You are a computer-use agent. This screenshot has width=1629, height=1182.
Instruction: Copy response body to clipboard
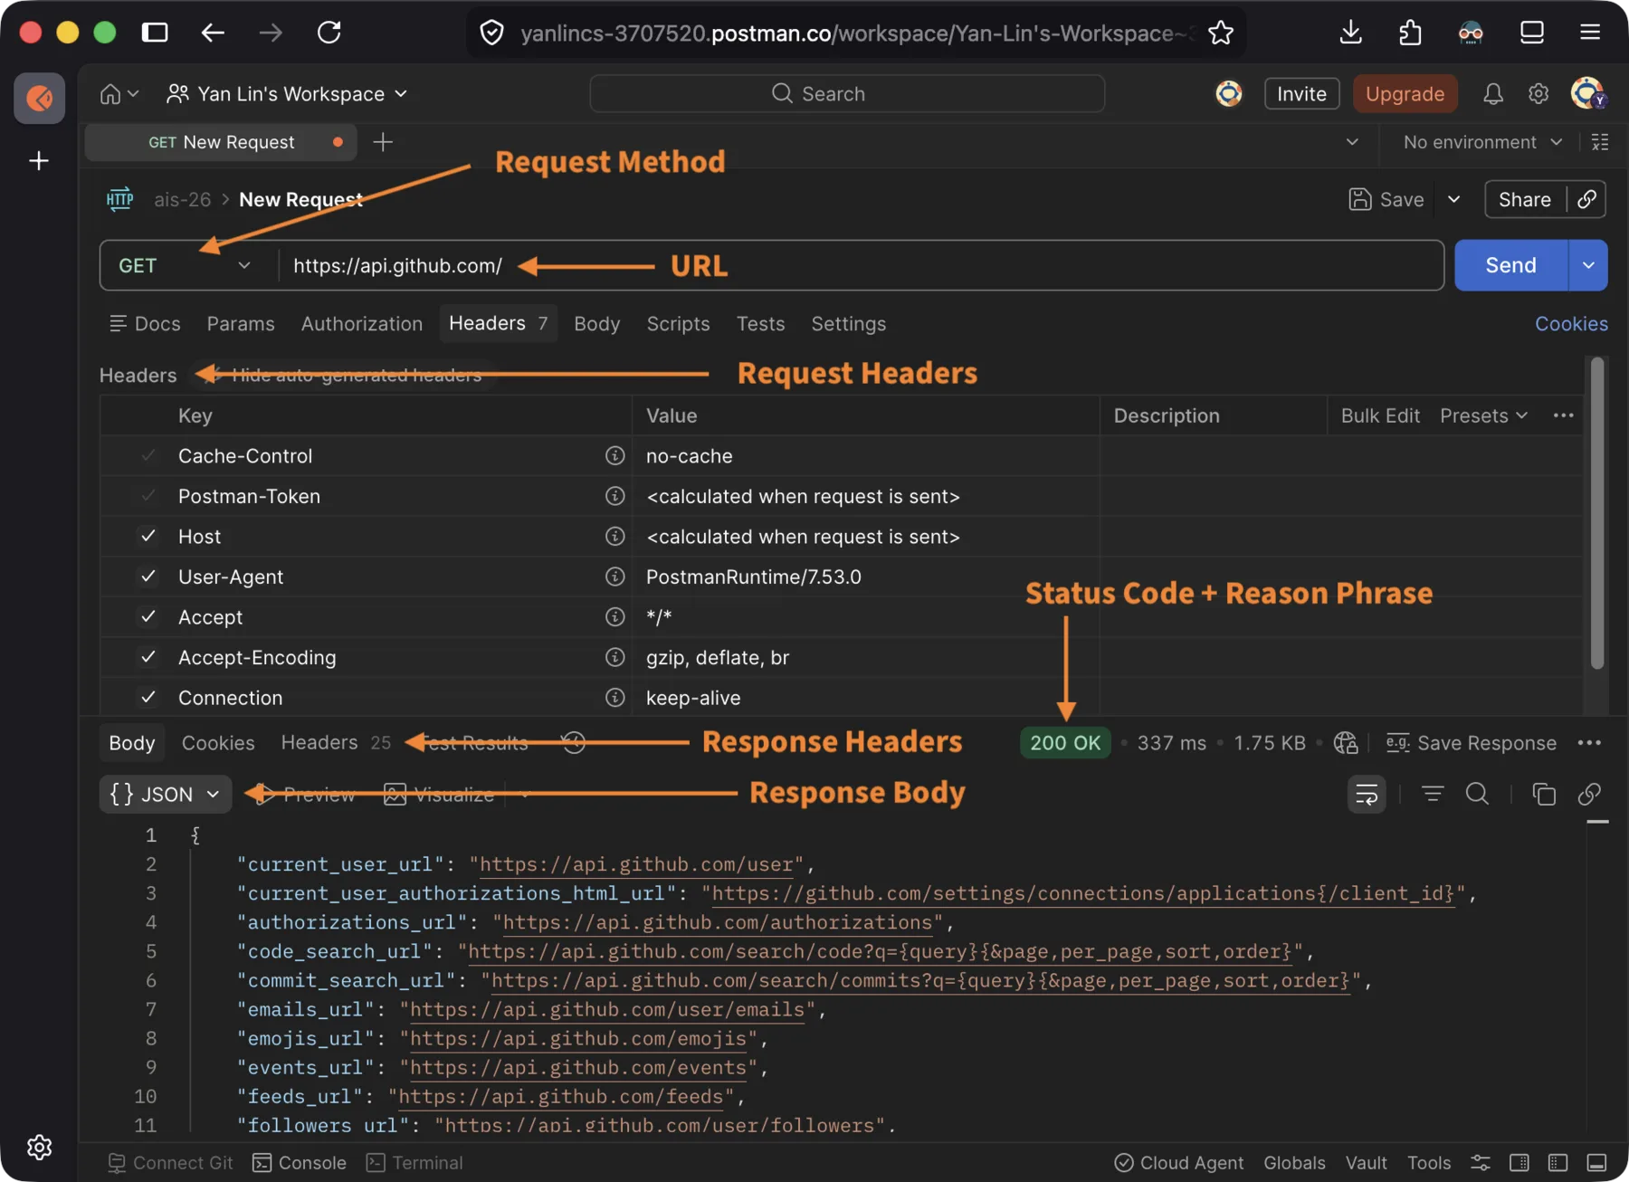[x=1544, y=795]
